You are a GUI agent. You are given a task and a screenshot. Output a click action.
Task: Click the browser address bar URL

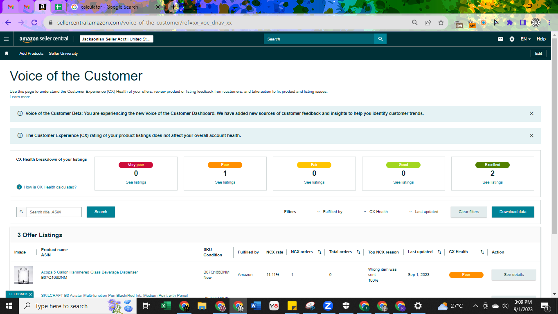[144, 23]
